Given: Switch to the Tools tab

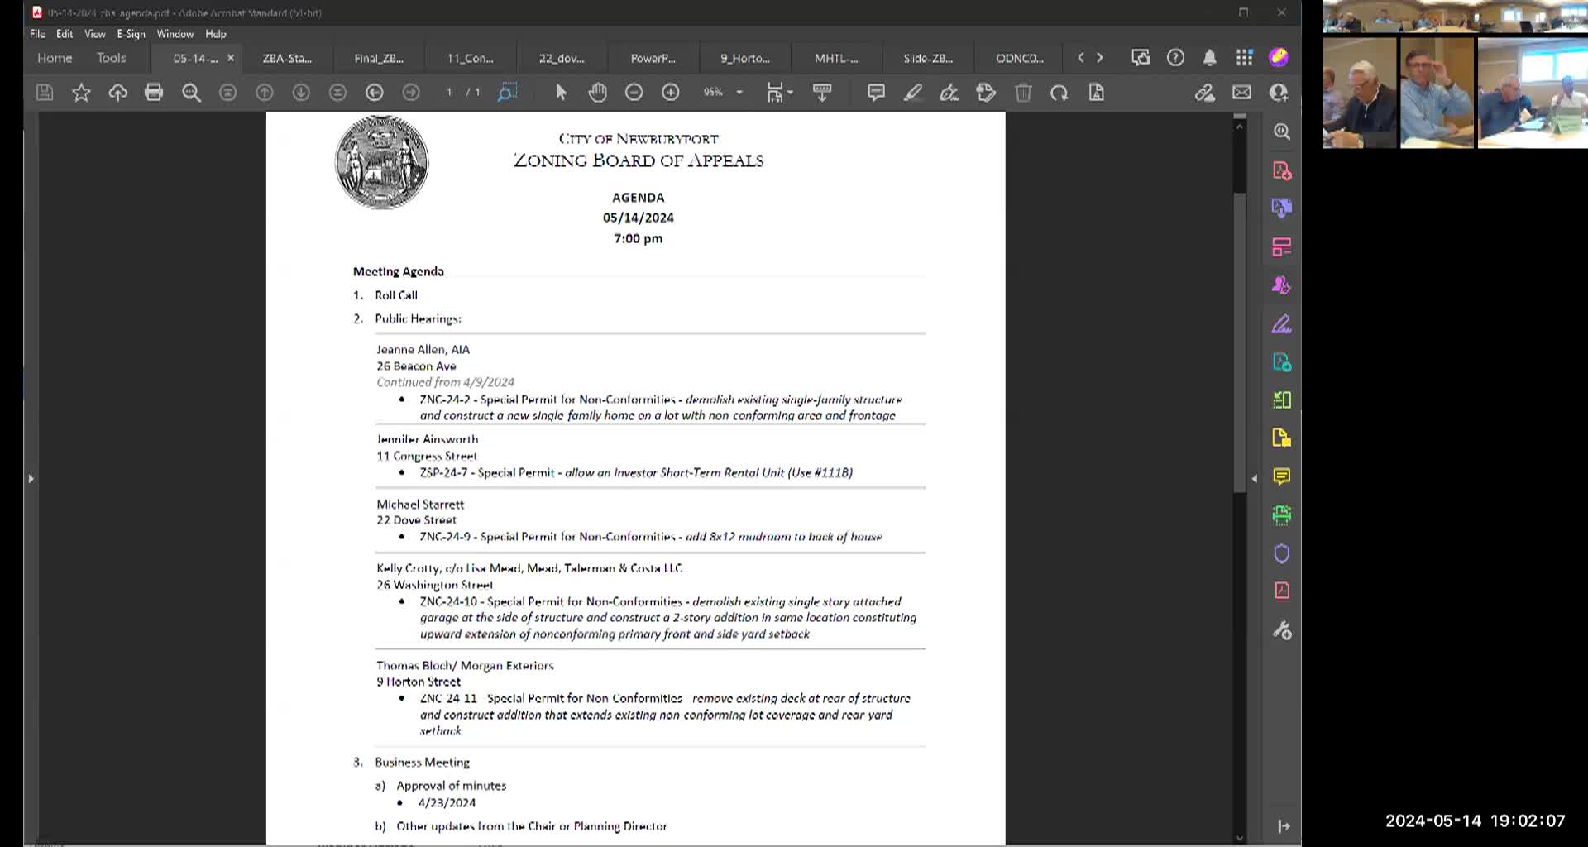Looking at the screenshot, I should (x=111, y=58).
